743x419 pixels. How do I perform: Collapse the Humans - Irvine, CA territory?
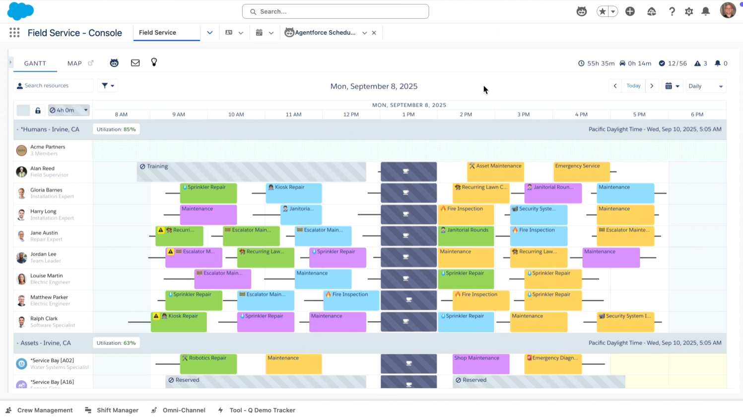click(x=17, y=129)
